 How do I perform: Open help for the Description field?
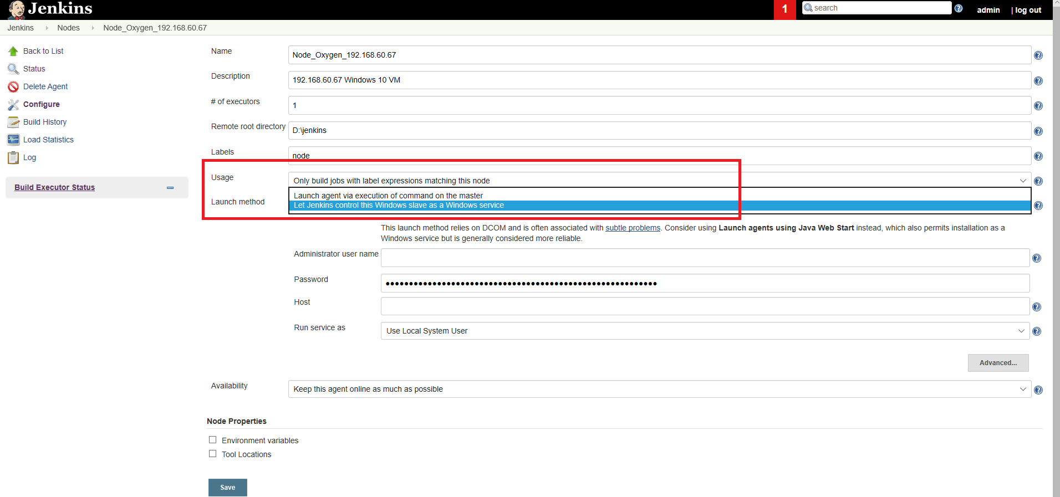click(x=1038, y=81)
